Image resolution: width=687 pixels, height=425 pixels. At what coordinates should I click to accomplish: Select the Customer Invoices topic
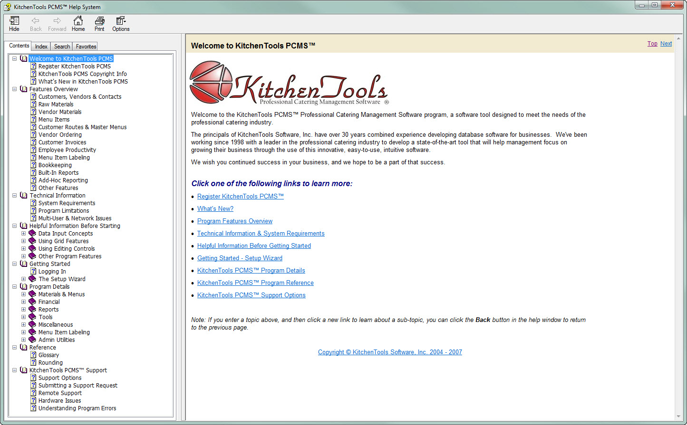[62, 142]
